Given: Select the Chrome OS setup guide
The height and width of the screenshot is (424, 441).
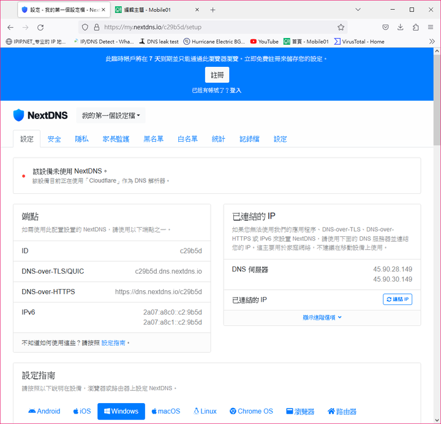Looking at the screenshot, I should (251, 411).
